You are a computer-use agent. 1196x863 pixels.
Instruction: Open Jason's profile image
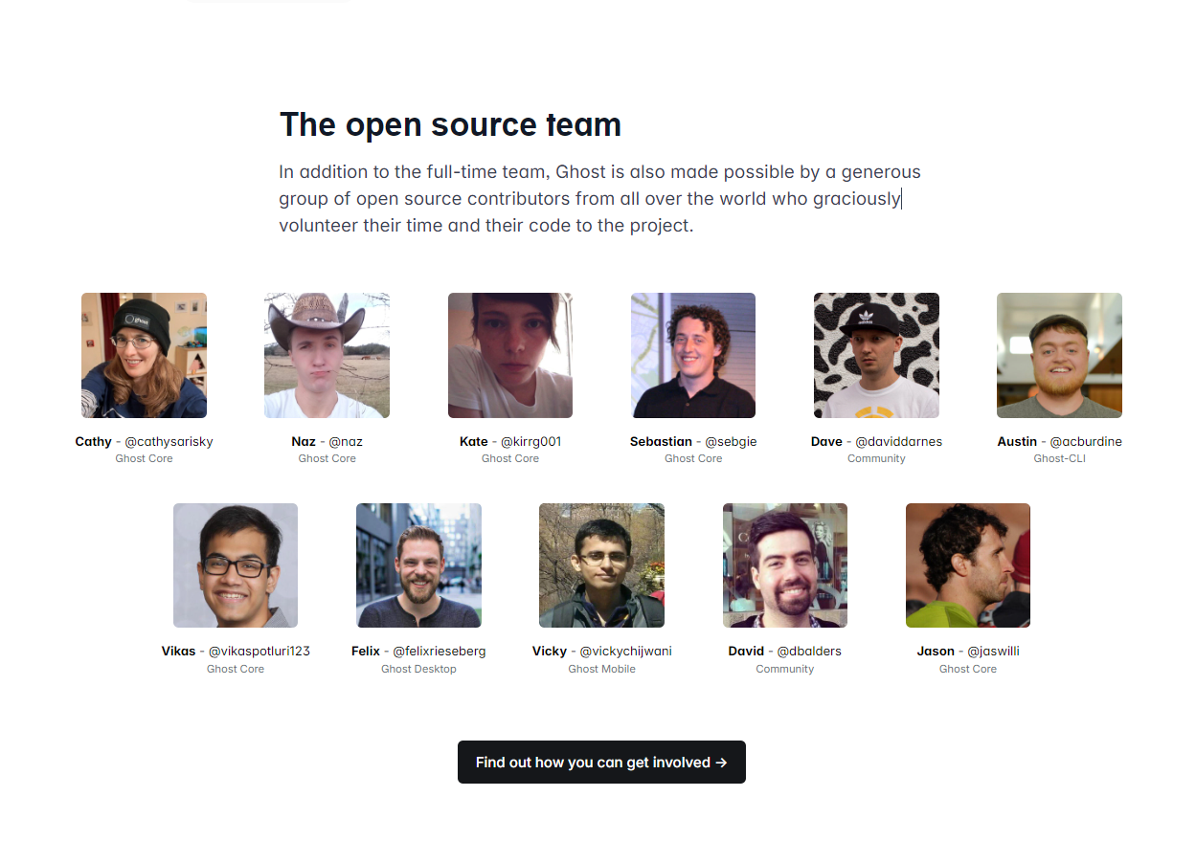(x=968, y=565)
